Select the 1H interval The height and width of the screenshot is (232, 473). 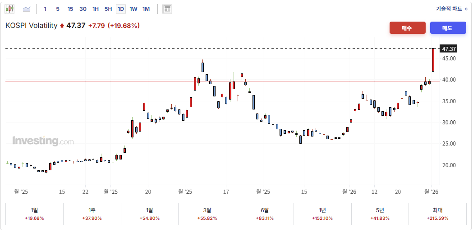(96, 9)
